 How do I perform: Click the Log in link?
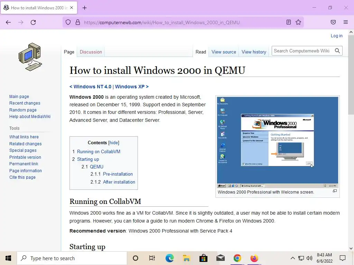[x=336, y=36]
